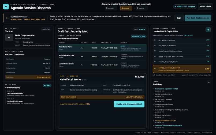Click the search_qualified_providers tool row
The width and height of the screenshot is (216, 135).
pos(181,51)
